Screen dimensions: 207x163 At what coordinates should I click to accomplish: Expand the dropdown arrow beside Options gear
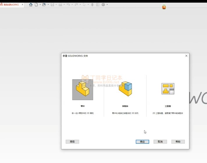pyautogui.click(x=107, y=5)
